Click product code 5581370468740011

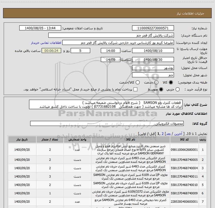(x=184, y=176)
